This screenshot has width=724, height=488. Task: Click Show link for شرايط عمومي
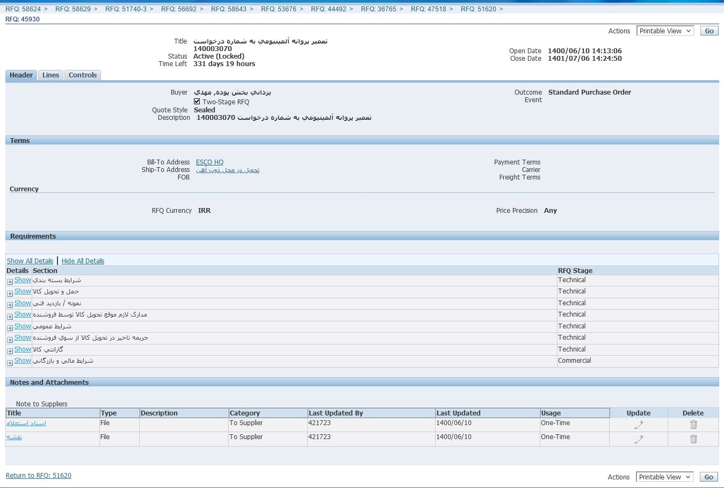point(23,326)
